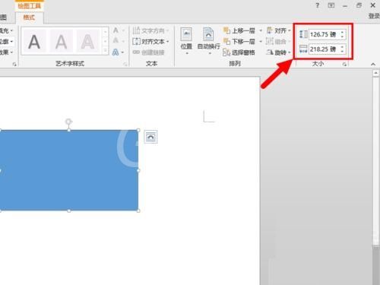Click 创建链接 create link
Viewport: 380px width, 285px height.
pyautogui.click(x=149, y=52)
